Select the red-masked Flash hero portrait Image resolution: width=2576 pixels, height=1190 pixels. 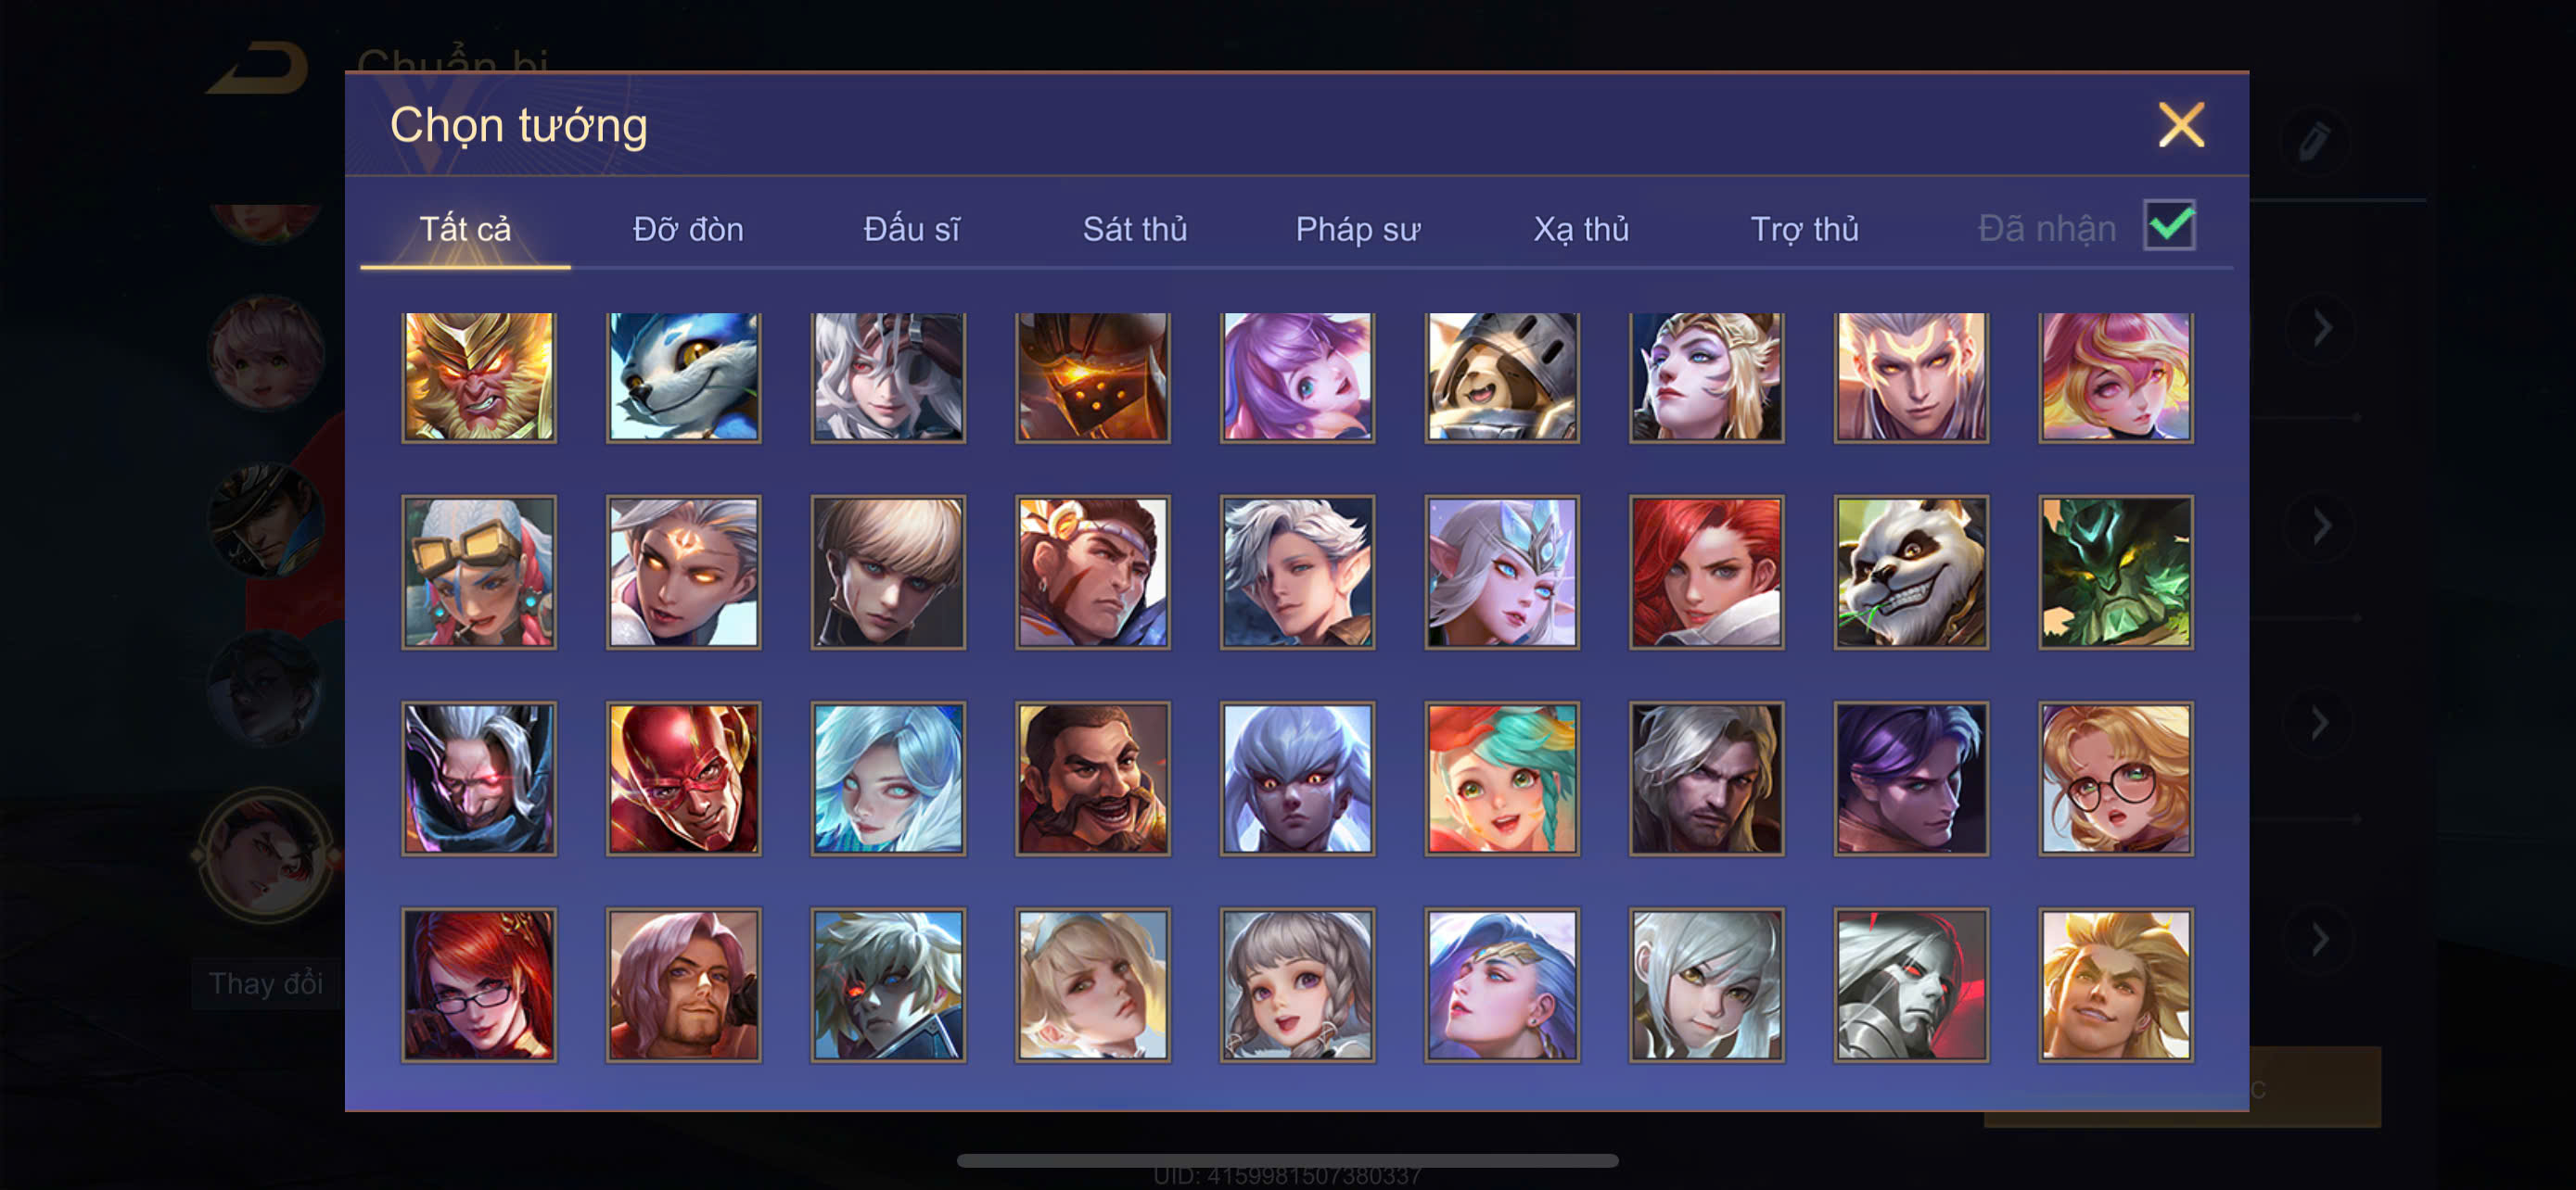tap(683, 778)
